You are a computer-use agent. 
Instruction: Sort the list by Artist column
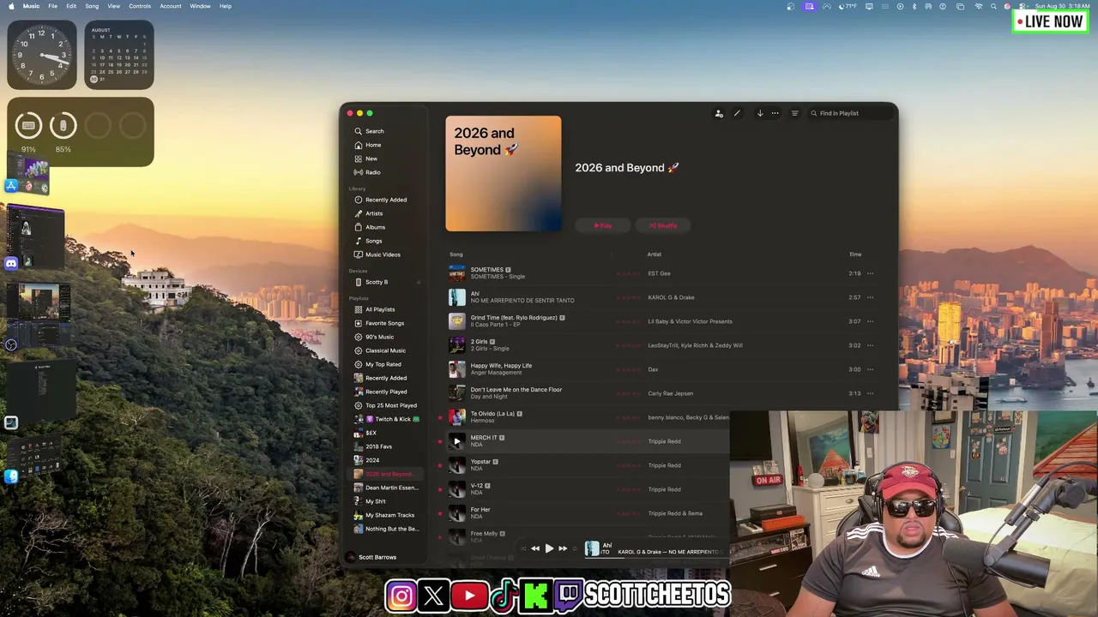coord(655,255)
